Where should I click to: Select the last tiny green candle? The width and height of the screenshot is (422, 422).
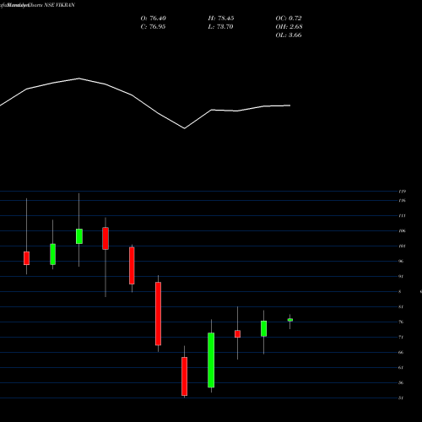tap(290, 320)
